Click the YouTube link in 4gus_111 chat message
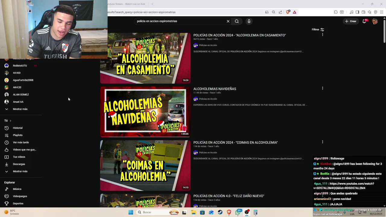The width and height of the screenshot is (386, 217). click(x=344, y=186)
